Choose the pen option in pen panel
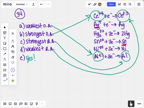Viewport: 144px width, 108px height. point(13,41)
